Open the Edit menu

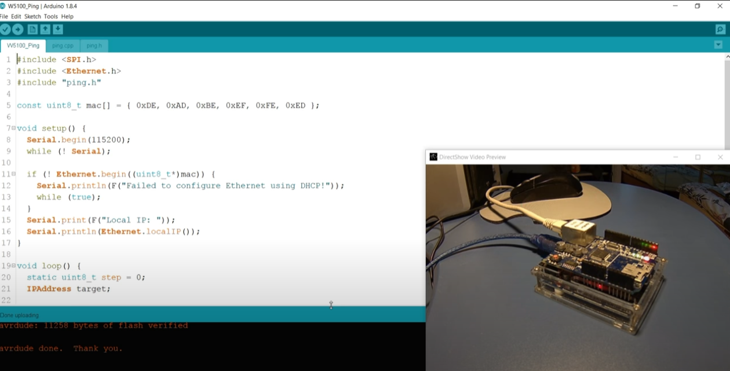(16, 16)
